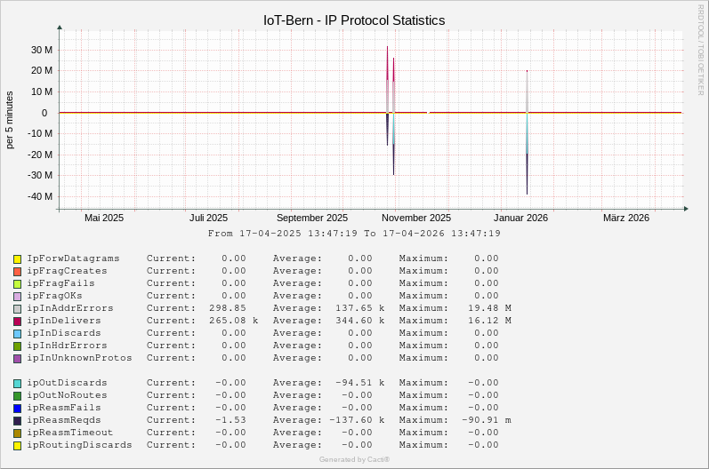Click the IpForwDatagrams yellow legend swatch
Viewport: 709px width, 469px height.
17,259
